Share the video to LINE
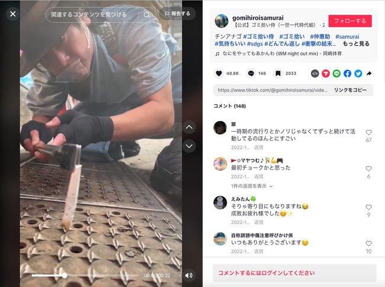The height and width of the screenshot is (287, 385). (336, 74)
